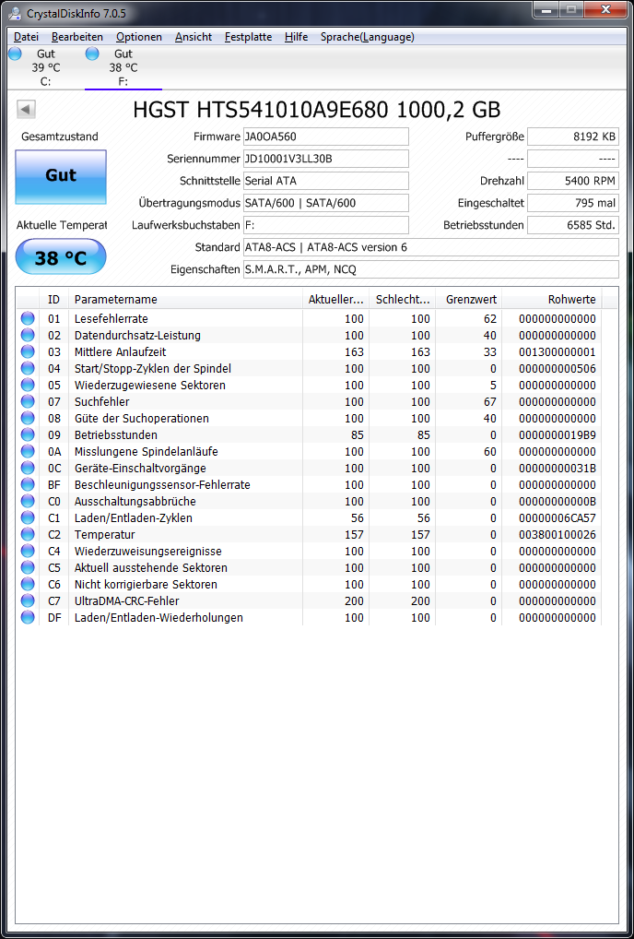This screenshot has height=939, width=634.
Task: Click the Firmware field JA0OA560
Action: click(x=326, y=137)
